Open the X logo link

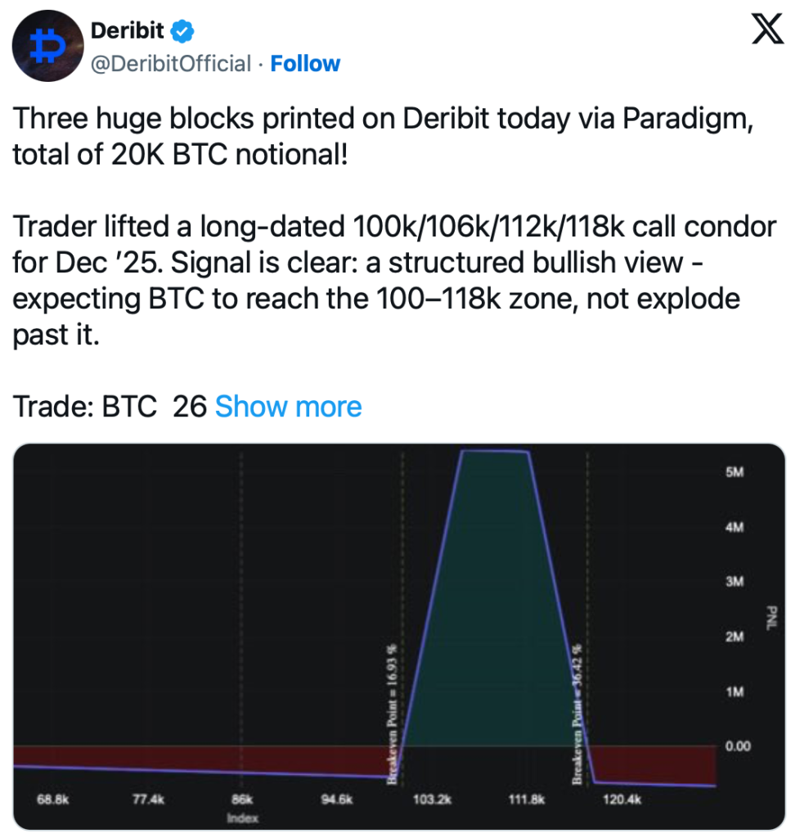pos(766,31)
